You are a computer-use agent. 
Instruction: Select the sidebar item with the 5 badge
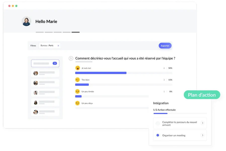click(x=45, y=63)
